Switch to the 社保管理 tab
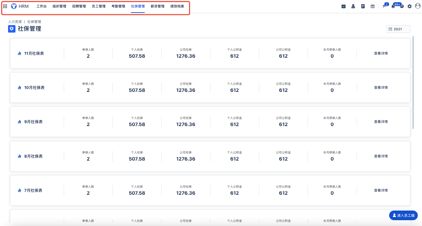 [x=138, y=6]
